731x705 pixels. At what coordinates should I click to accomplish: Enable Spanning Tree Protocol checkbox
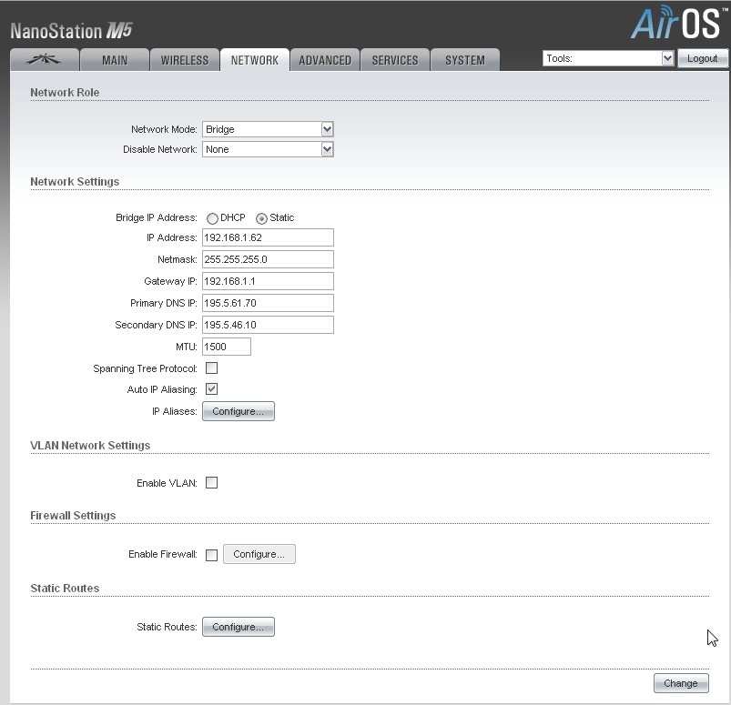click(x=211, y=368)
